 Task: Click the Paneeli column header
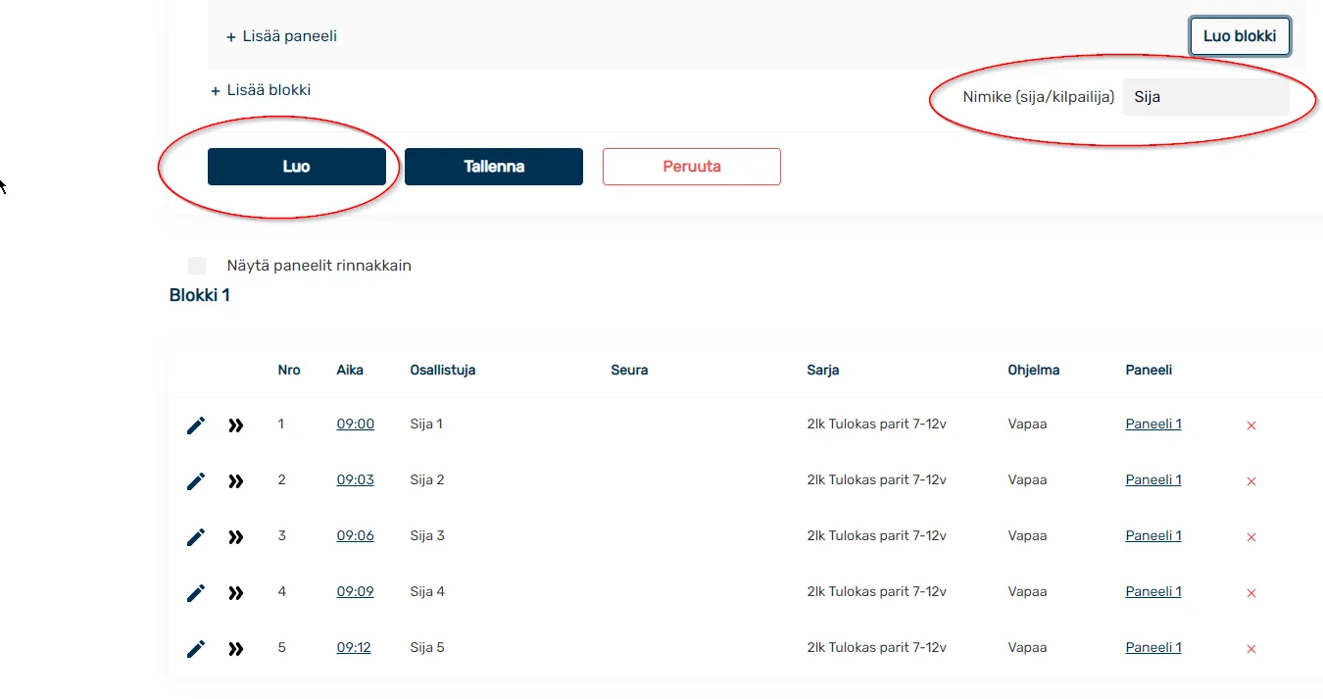click(x=1149, y=371)
